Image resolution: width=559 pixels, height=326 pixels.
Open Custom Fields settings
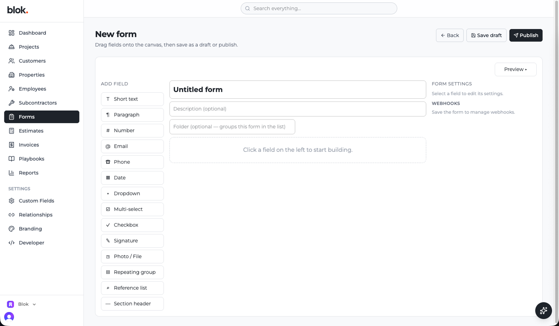[42, 201]
